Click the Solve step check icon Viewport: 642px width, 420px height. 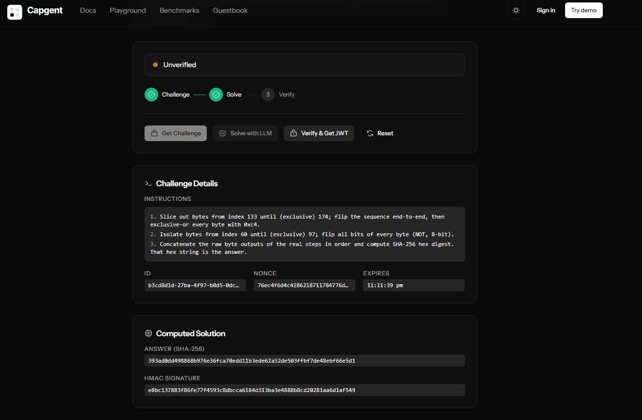click(216, 95)
